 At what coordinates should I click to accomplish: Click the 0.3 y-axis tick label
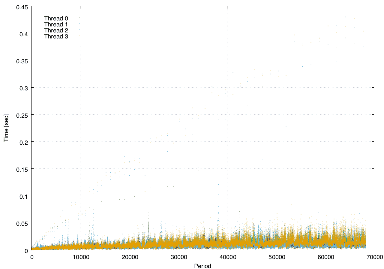(x=23, y=88)
